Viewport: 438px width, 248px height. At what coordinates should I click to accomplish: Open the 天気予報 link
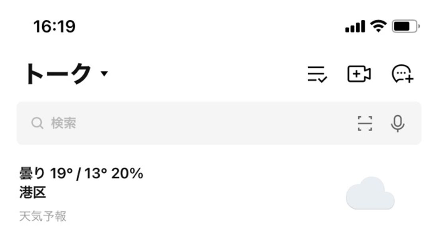(x=43, y=216)
